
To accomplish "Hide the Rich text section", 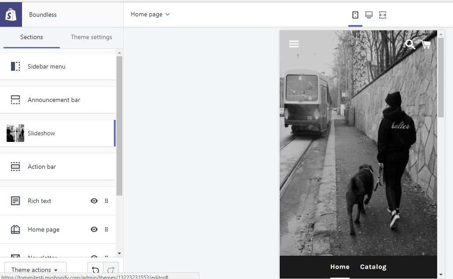I will point(94,201).
